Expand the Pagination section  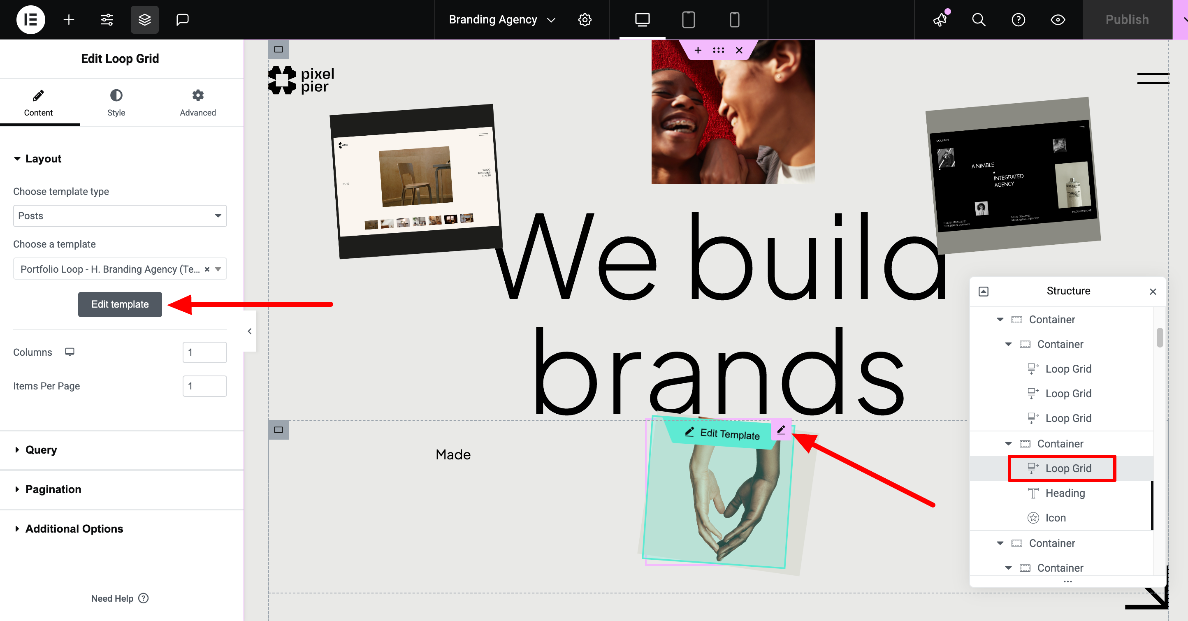coord(53,489)
